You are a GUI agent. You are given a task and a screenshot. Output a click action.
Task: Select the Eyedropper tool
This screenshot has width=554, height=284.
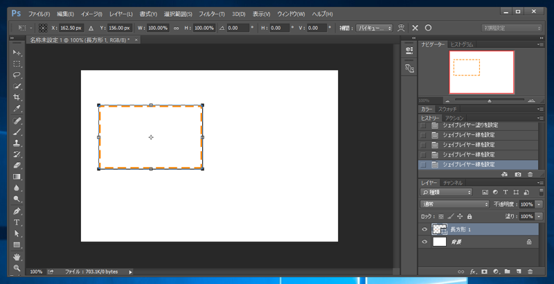(x=17, y=109)
